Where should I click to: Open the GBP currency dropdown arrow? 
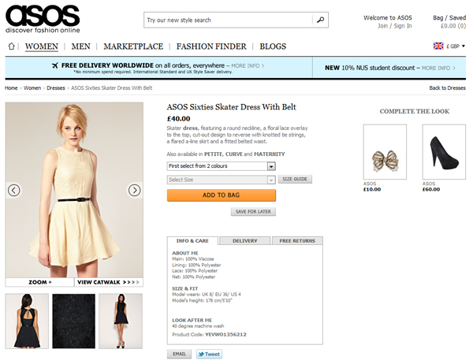point(464,46)
